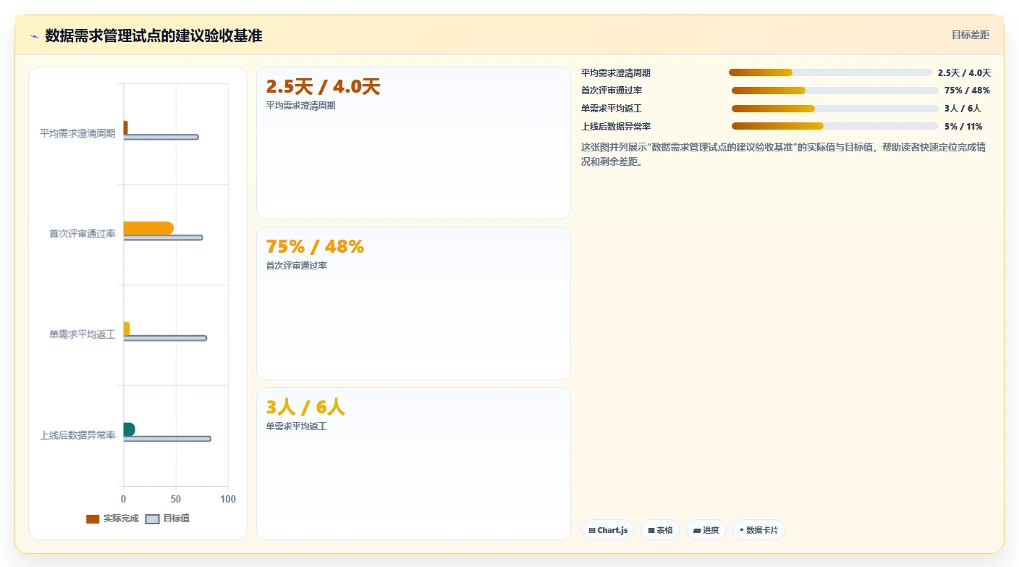The image size is (1019, 567).
Task: Click the 2.5天 / 4.0天 progress row value
Action: [964, 72]
